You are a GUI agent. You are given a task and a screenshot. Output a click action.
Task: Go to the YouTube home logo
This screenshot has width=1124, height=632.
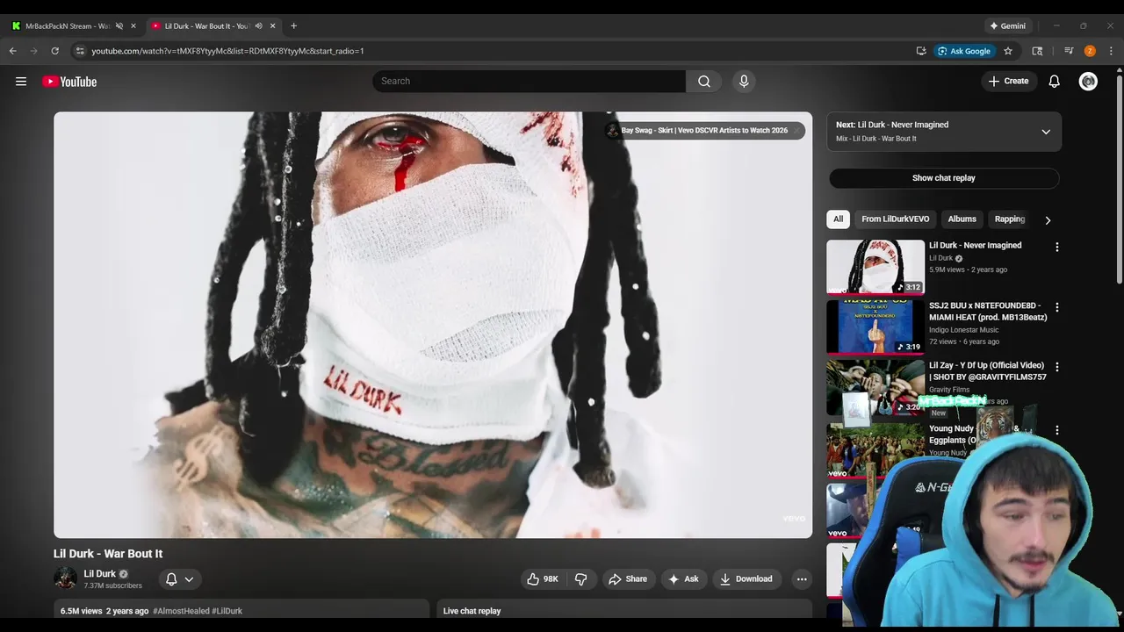69,82
